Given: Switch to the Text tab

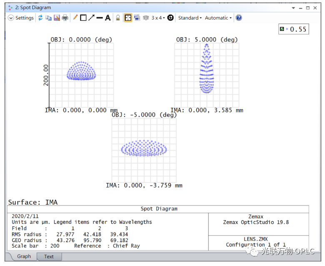Looking at the screenshot, I should coord(49,256).
